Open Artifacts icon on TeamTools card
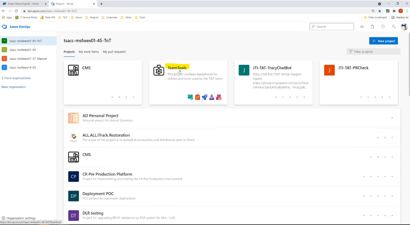The width and height of the screenshot is (410, 225). click(219, 97)
